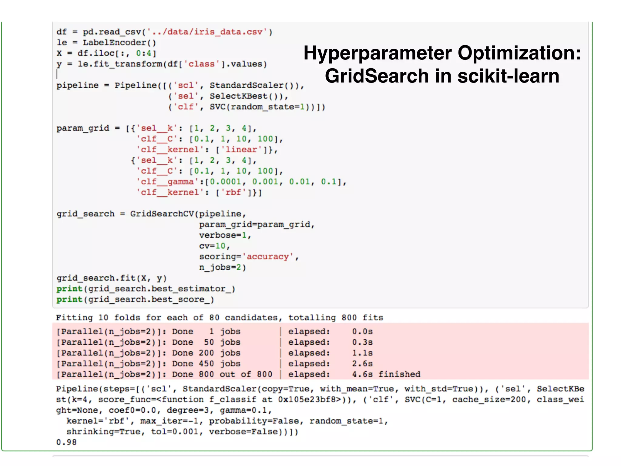Viewport: 621px width, 466px height.
Task: Click the log line 'Done 50 jobs'
Action: [x=215, y=342]
